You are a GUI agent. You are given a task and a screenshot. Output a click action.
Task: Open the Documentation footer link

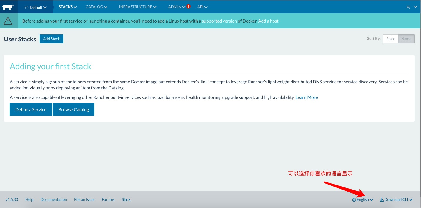(54, 199)
